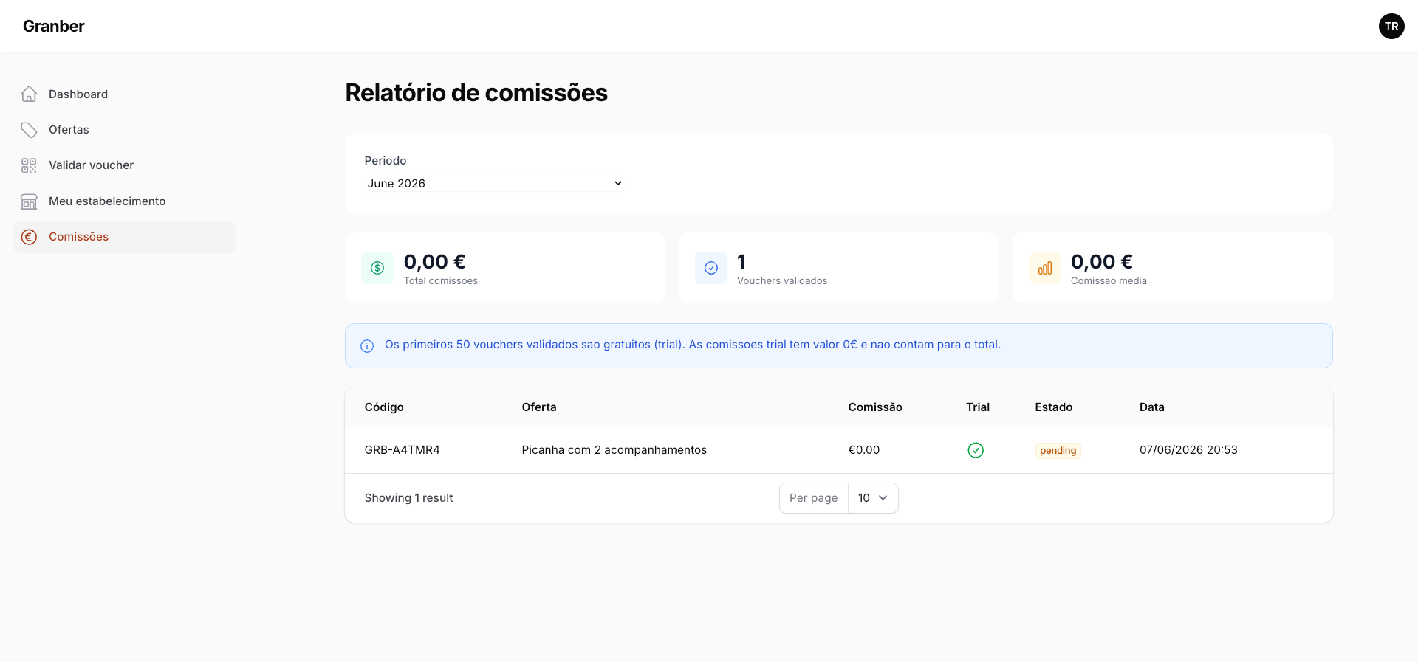This screenshot has width=1418, height=662.
Task: Click the Estado column header
Action: tap(1054, 407)
